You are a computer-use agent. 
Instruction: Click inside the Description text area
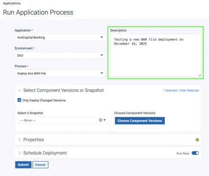[x=156, y=56]
